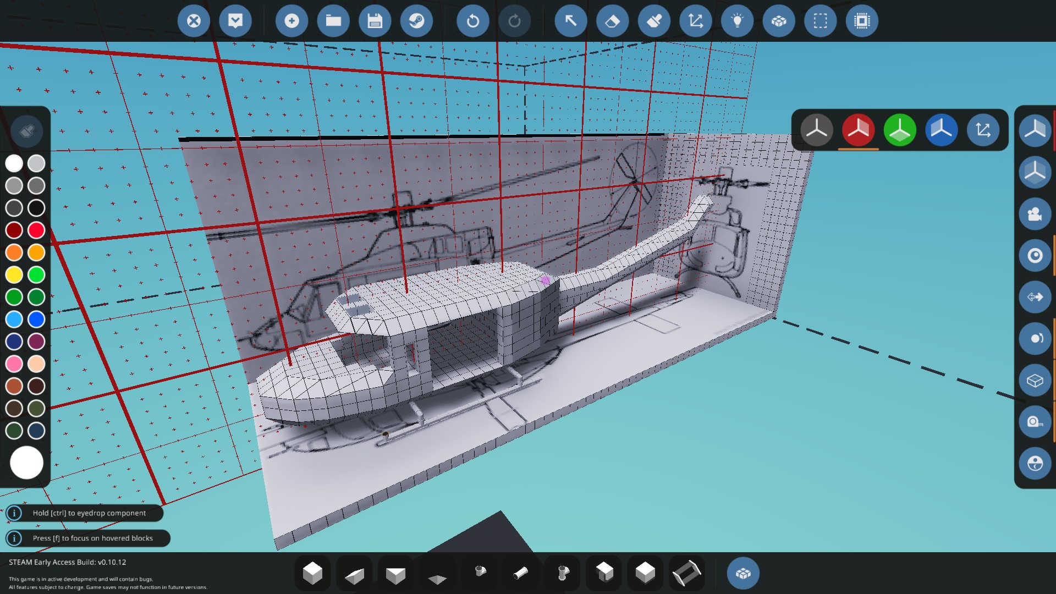
Task: Activate the dashed selection box tool
Action: [x=821, y=21]
